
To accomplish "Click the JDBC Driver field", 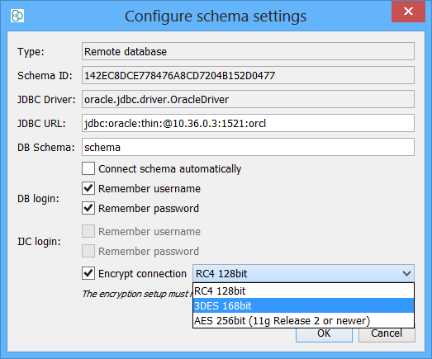I will coord(248,99).
